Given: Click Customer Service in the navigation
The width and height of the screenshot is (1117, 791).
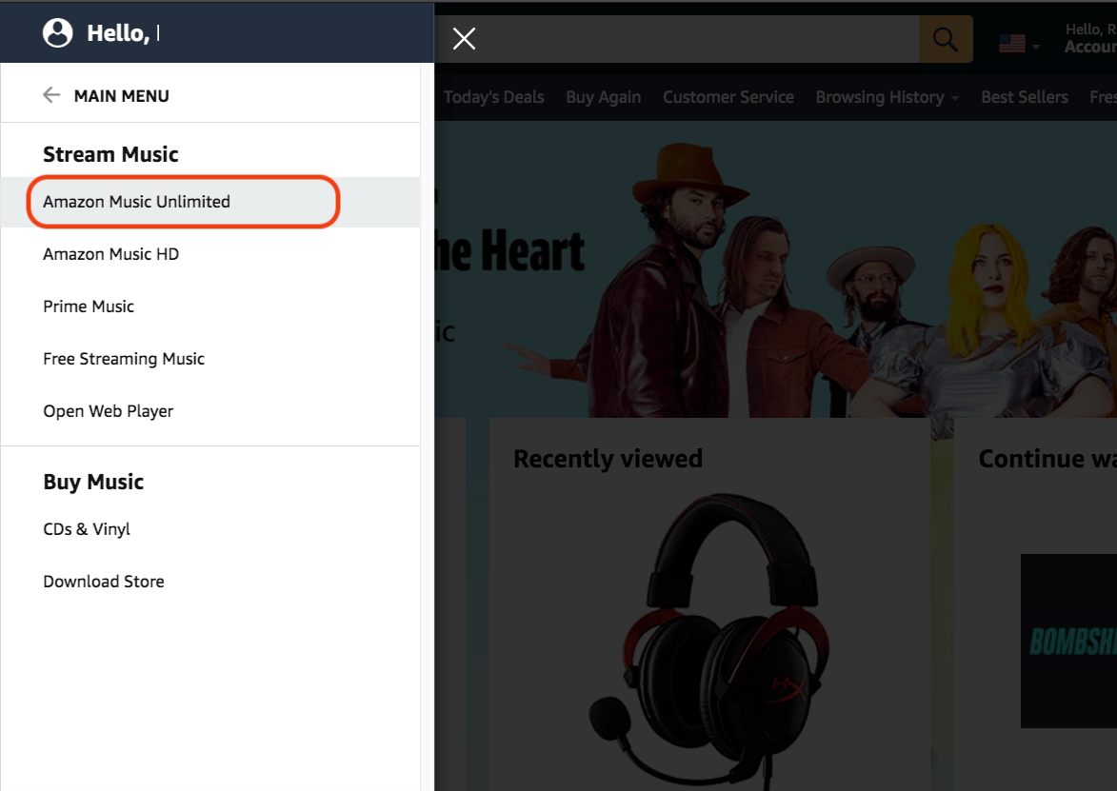Looking at the screenshot, I should click(x=728, y=96).
